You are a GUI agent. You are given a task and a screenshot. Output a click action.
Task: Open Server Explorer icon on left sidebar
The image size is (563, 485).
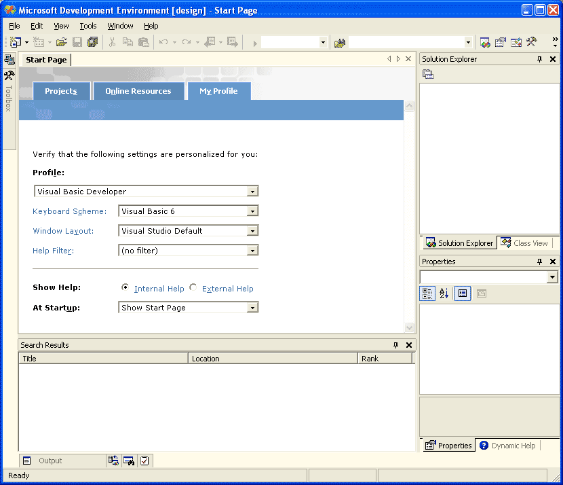(9, 59)
